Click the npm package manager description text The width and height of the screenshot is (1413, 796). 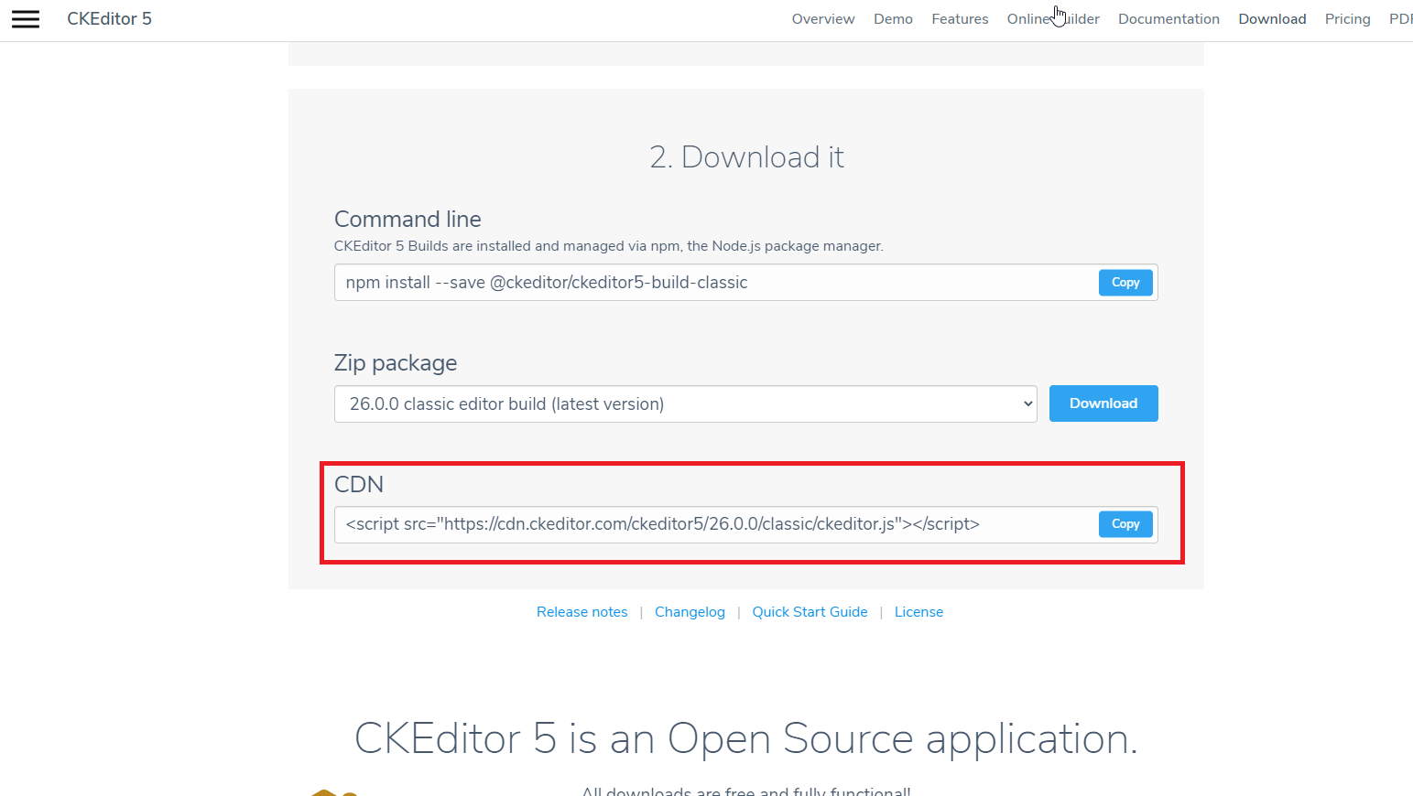pyautogui.click(x=609, y=246)
